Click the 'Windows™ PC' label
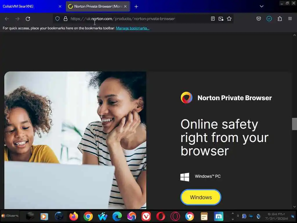 [208, 176]
